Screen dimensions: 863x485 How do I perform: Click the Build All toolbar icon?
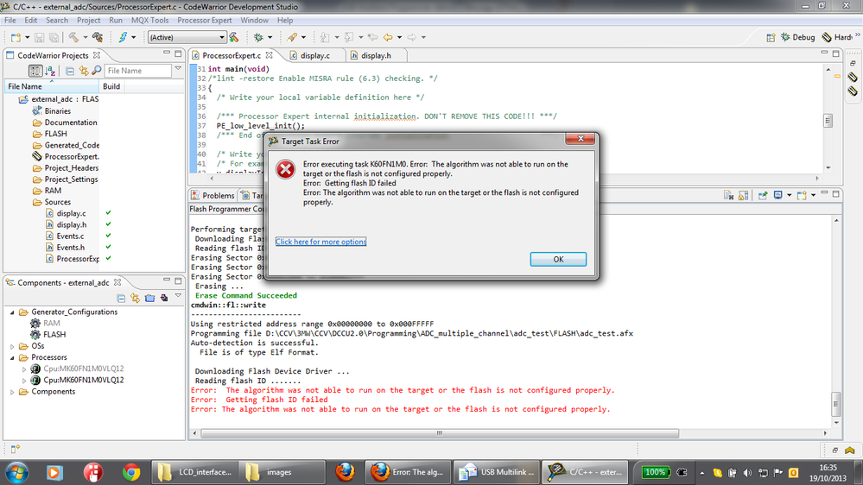(x=98, y=37)
